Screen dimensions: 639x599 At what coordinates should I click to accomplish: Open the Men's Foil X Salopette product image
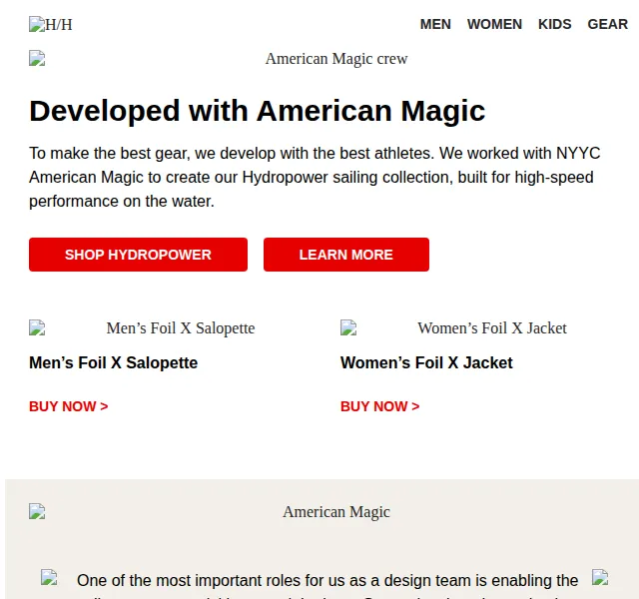[x=173, y=328]
